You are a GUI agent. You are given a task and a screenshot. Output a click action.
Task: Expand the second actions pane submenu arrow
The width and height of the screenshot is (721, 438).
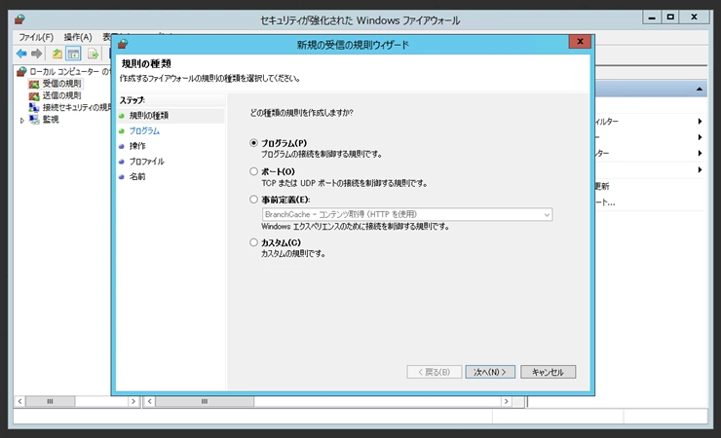[700, 137]
